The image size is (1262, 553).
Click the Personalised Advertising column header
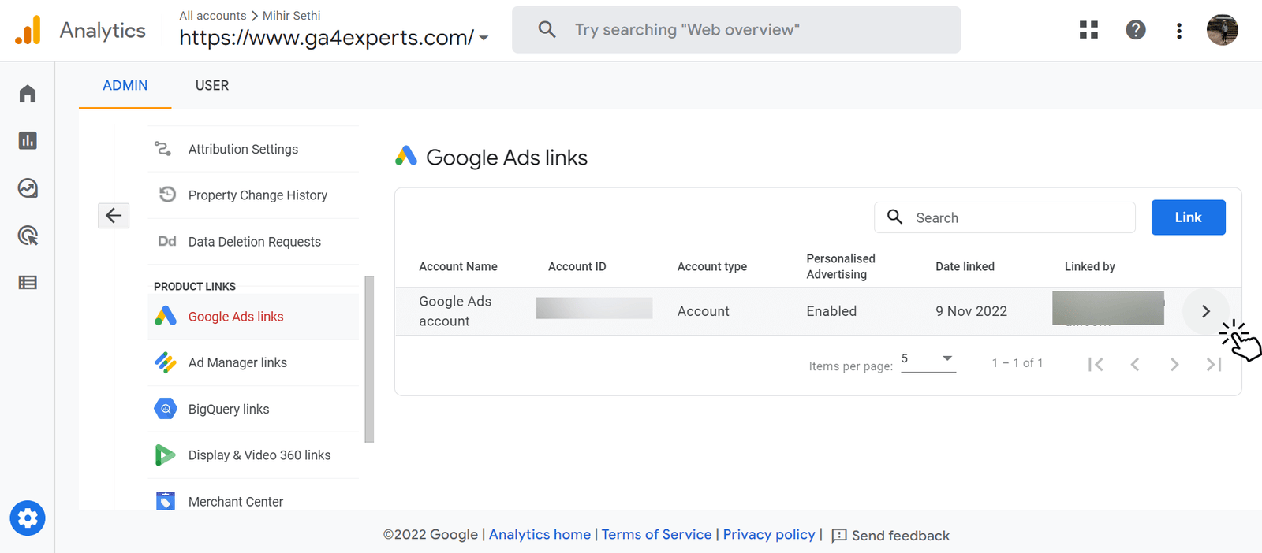[x=841, y=266]
